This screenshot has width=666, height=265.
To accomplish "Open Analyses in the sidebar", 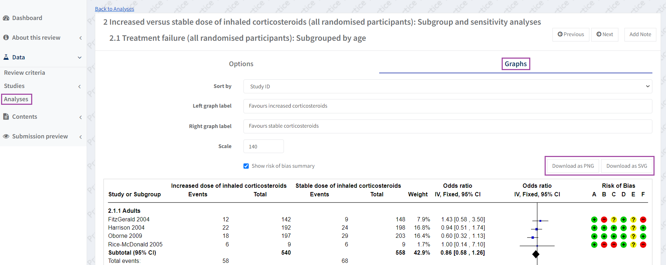I will tap(16, 99).
